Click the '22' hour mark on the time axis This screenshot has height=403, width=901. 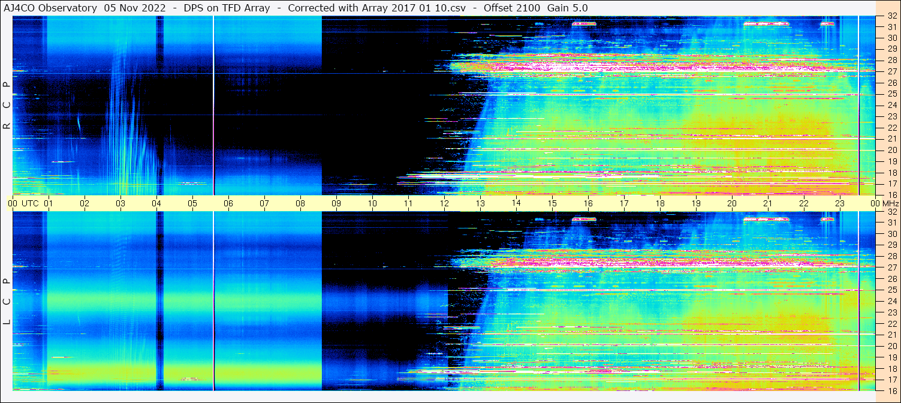(x=804, y=203)
